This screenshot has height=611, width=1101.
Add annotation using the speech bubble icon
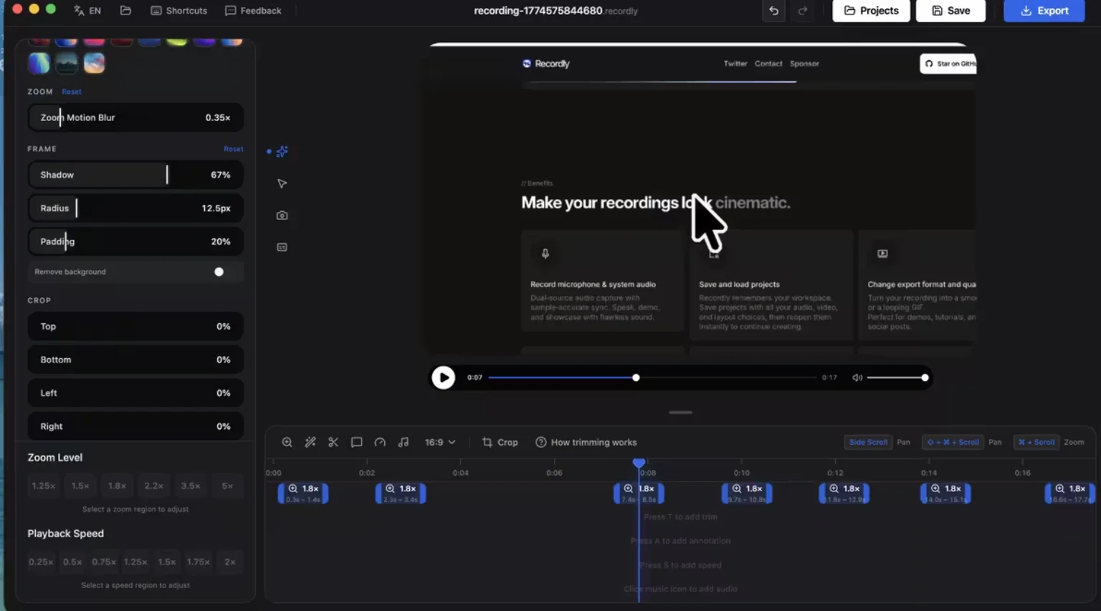tap(356, 442)
